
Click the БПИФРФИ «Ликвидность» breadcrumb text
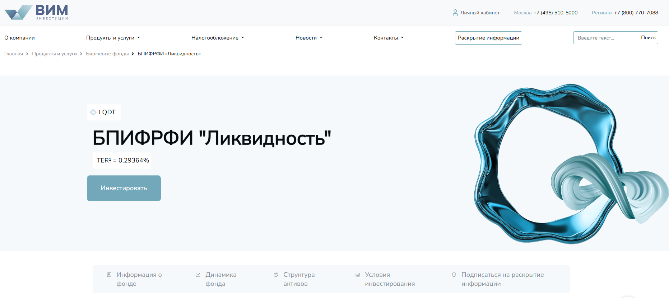169,54
